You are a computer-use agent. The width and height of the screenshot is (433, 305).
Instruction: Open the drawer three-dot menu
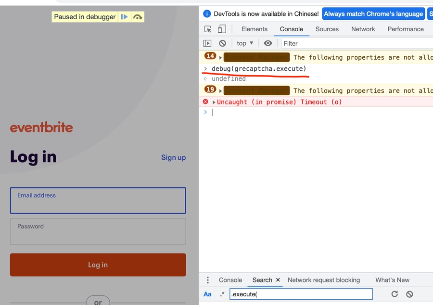click(208, 280)
